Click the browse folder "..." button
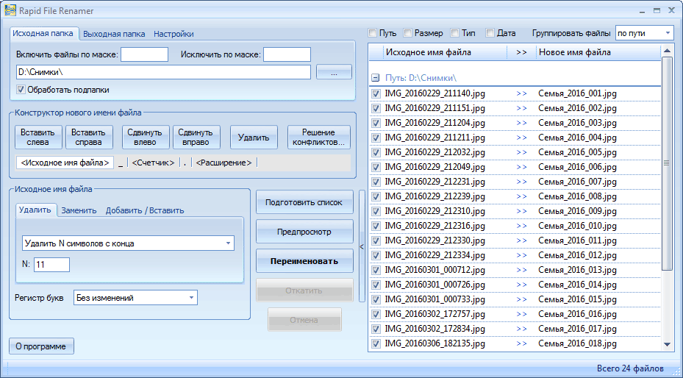The width and height of the screenshot is (683, 378). (x=334, y=72)
